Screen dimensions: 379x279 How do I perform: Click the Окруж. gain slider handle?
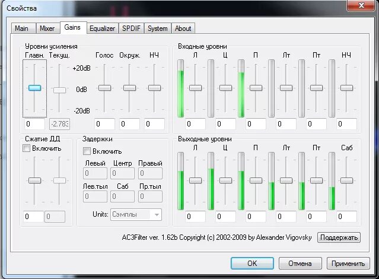[x=129, y=88]
